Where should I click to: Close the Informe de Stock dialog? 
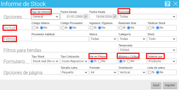click(x=175, y=4)
